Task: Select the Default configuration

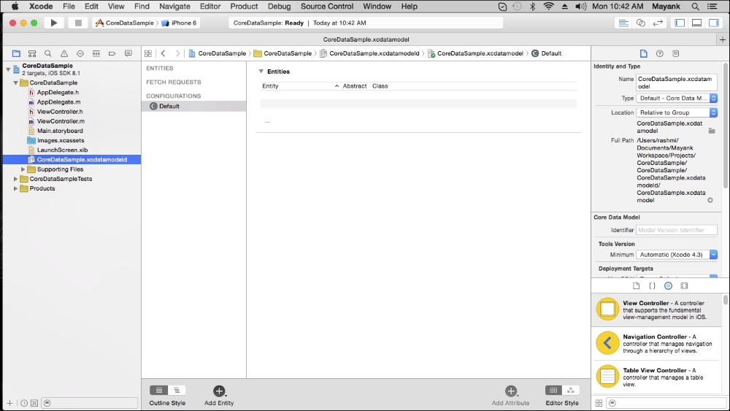Action: point(169,106)
